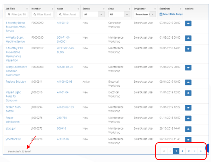Click the date 29/10/2018 14:41
The width and height of the screenshot is (211, 162).
(x=170, y=128)
